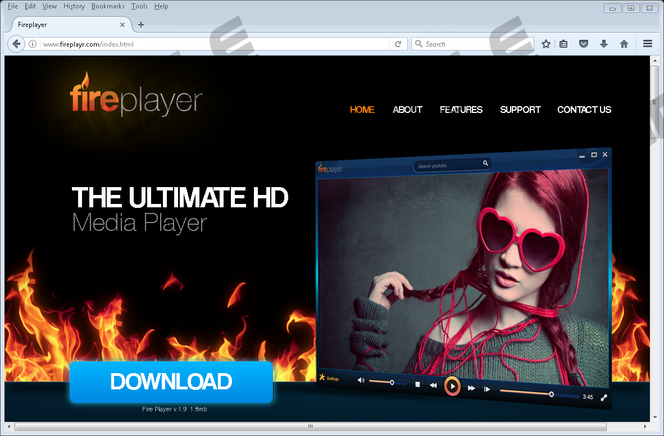
Task: Open the ABOUT page link
Action: (407, 110)
